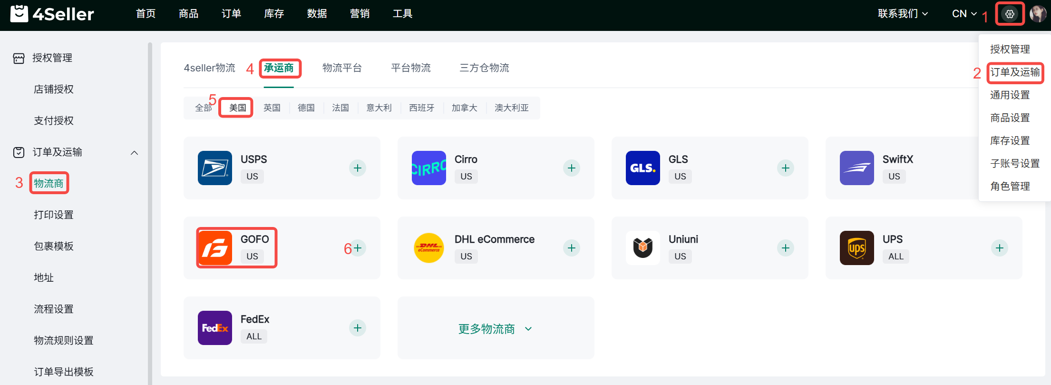
Task: Select 订单及运输 in settings menu
Action: point(1015,72)
